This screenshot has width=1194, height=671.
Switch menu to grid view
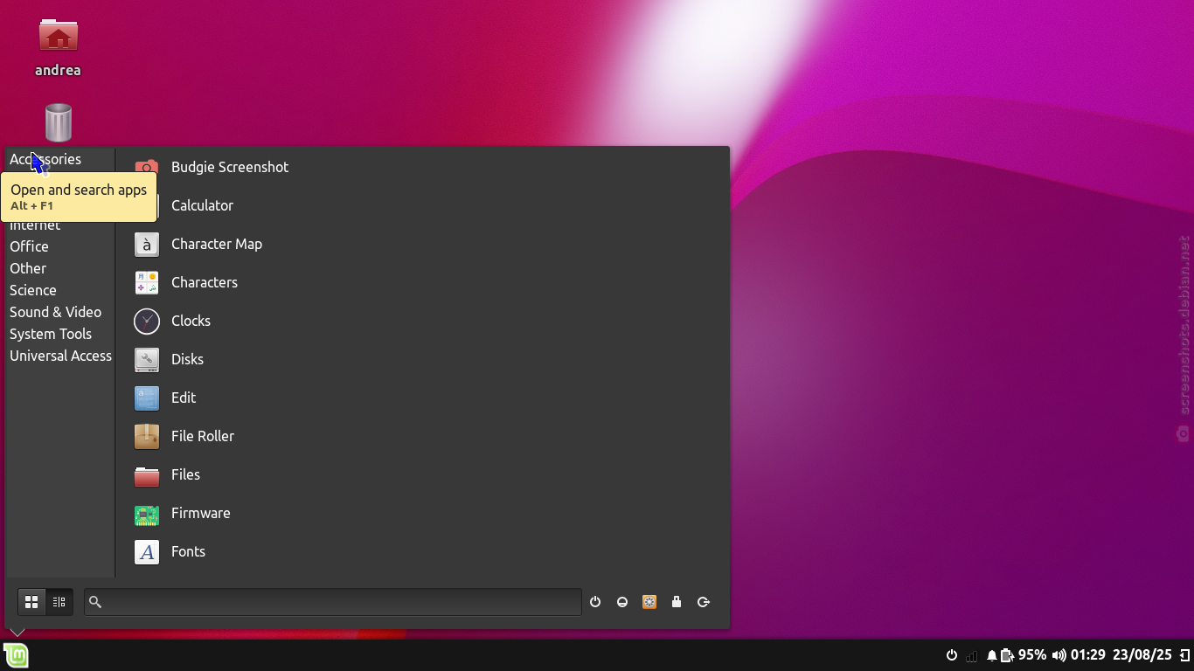[x=31, y=602]
